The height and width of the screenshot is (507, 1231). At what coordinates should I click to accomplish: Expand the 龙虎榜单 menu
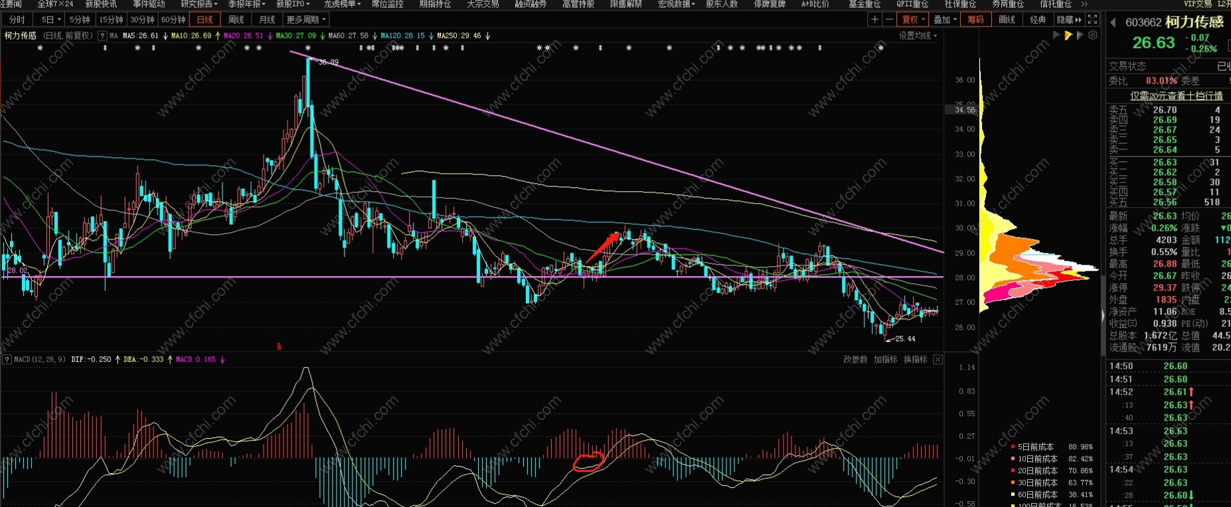coord(342,4)
